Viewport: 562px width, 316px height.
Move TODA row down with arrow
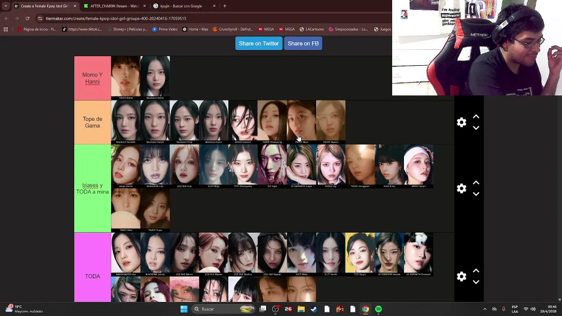pos(476,282)
